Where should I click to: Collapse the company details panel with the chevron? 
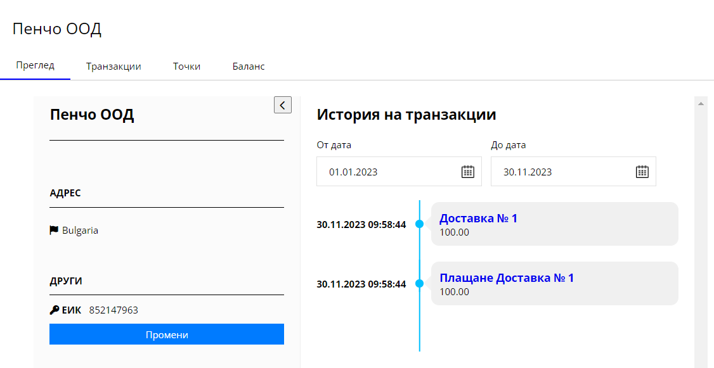point(283,105)
